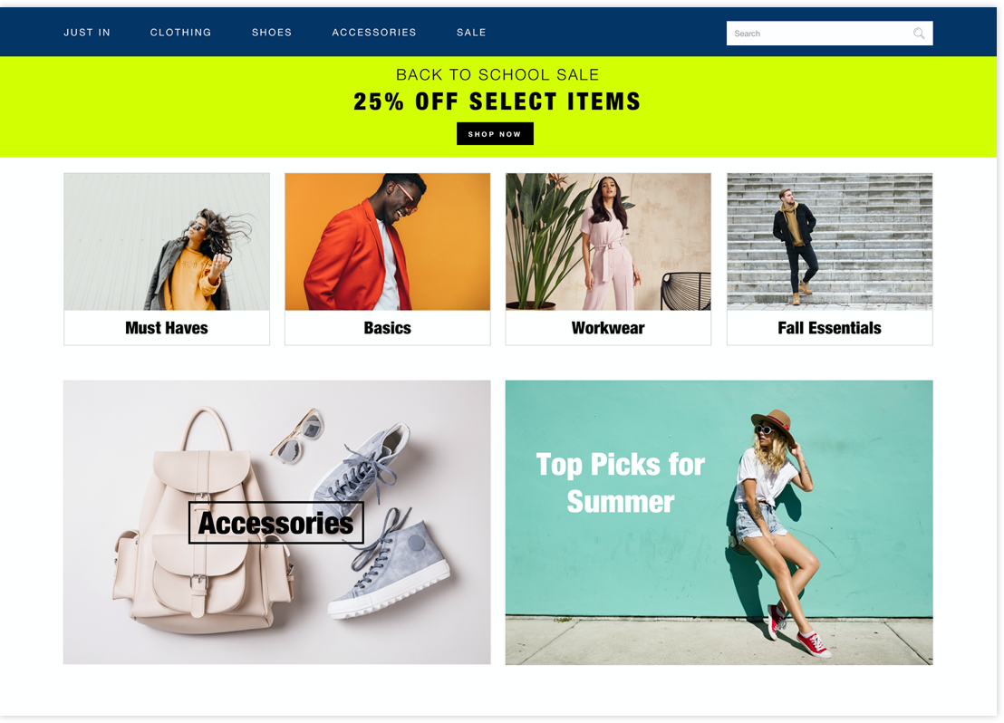Image resolution: width=1004 pixels, height=723 pixels.
Task: Go to Shoes section
Action: pos(272,32)
